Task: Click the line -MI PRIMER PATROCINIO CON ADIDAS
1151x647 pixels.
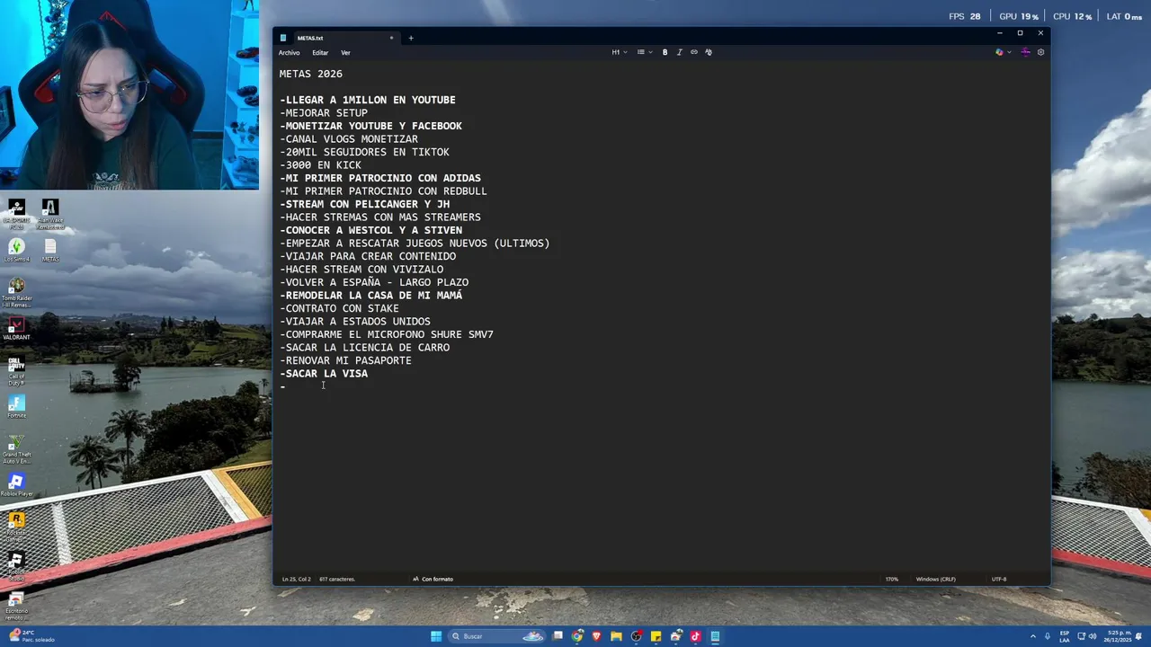Action: pyautogui.click(x=379, y=178)
